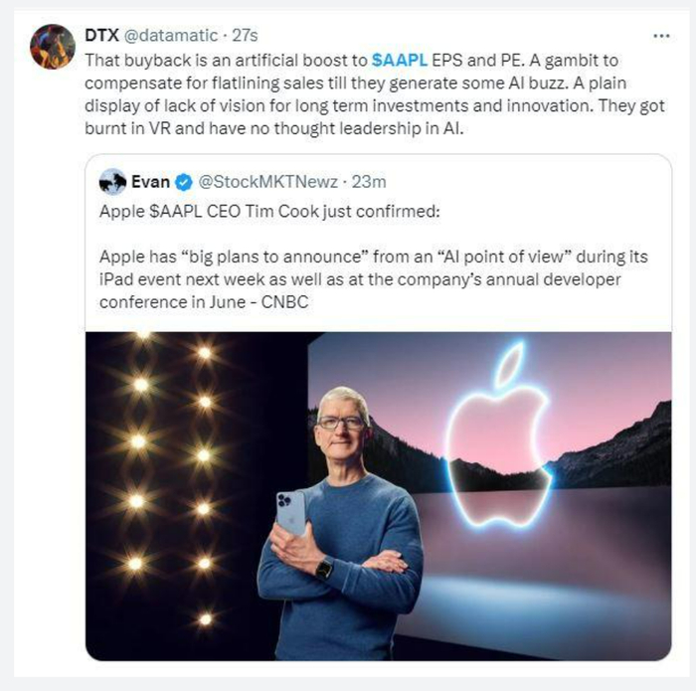Open the 27s timestamp link
This screenshot has height=691, width=696.
click(x=245, y=35)
